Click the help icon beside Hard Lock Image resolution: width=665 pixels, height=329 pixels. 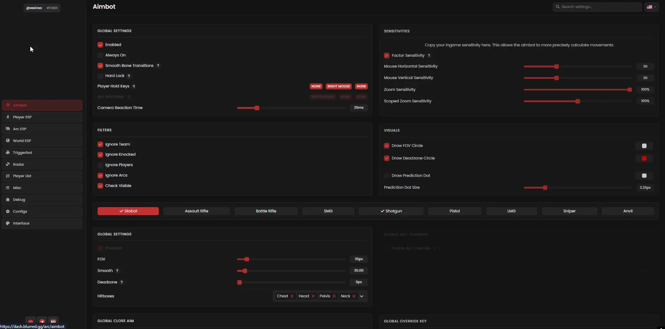(129, 76)
